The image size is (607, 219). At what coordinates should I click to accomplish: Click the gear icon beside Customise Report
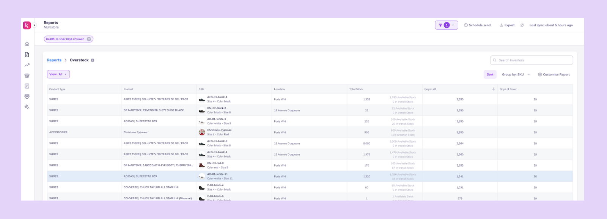(540, 74)
